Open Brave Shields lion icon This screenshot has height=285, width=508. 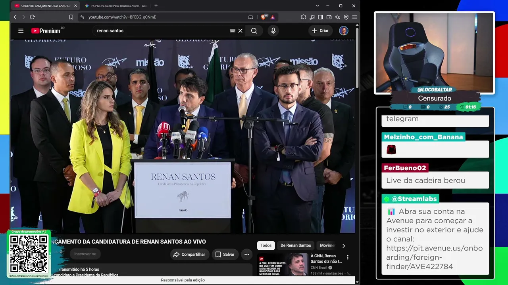click(x=264, y=17)
